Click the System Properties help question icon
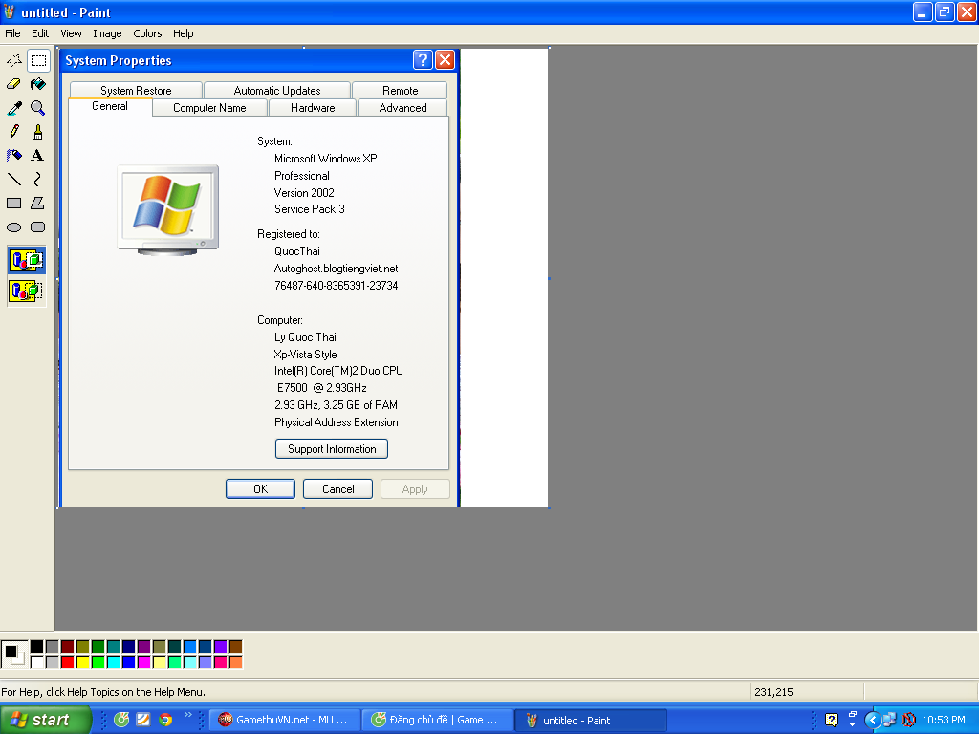The image size is (979, 734). (423, 60)
